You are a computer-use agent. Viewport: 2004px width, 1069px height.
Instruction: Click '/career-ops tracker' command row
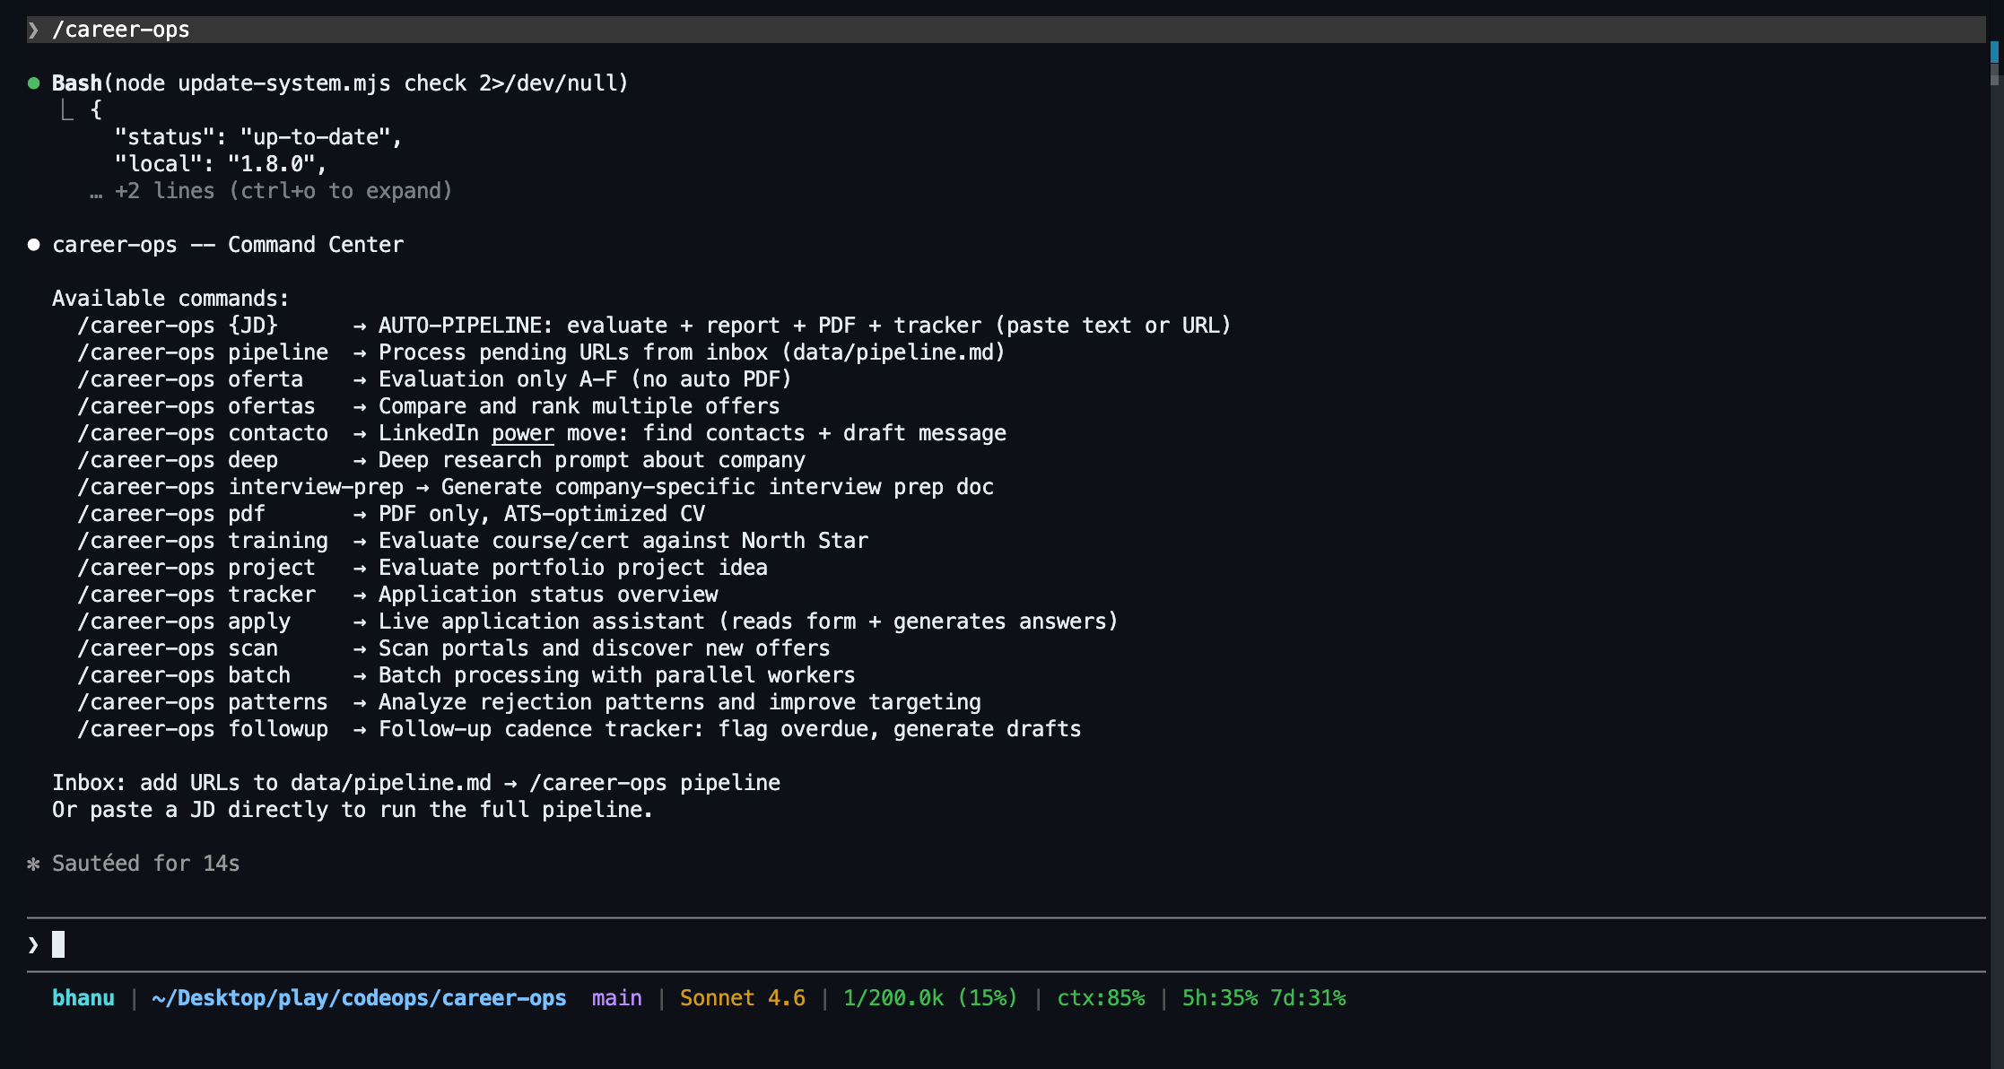click(x=397, y=595)
